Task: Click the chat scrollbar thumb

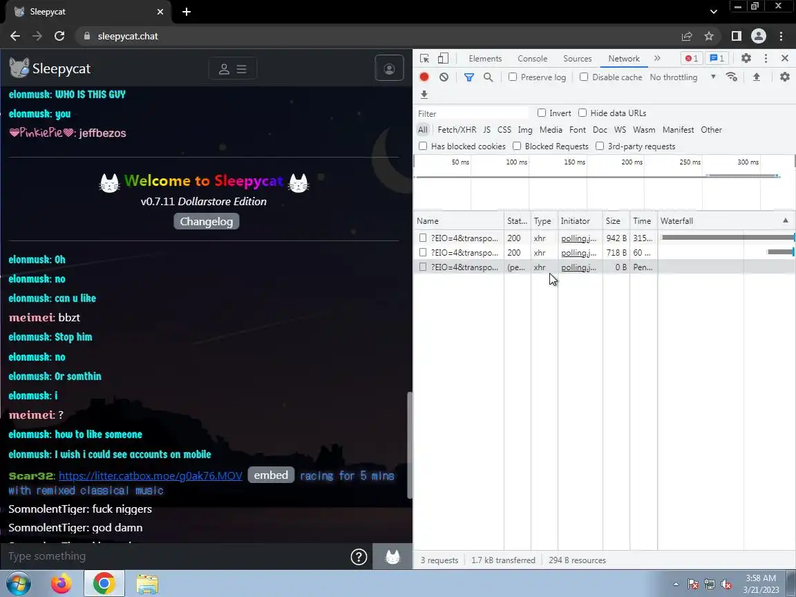Action: click(409, 446)
